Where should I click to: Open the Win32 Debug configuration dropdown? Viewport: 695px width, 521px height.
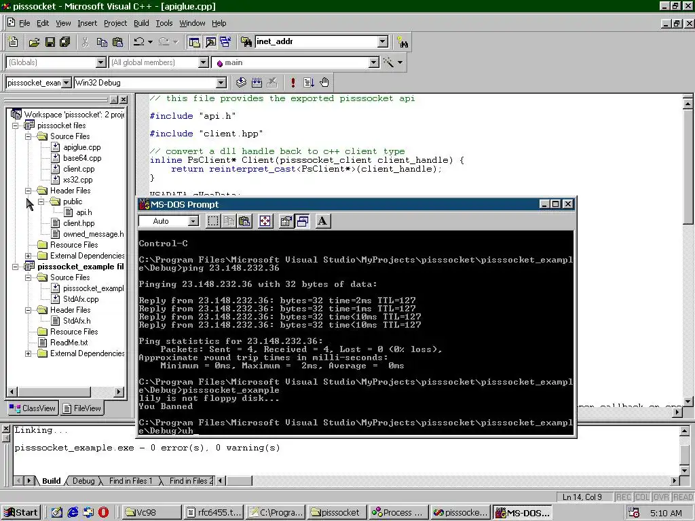coord(221,83)
